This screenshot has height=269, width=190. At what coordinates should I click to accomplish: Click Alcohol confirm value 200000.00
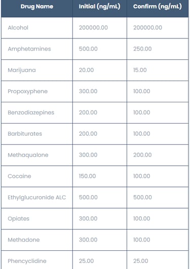pos(148,28)
